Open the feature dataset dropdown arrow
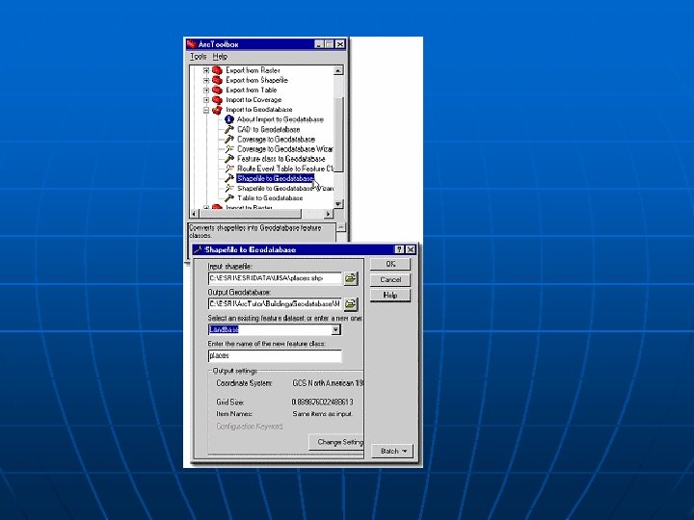Viewport: 694px width, 520px height. (336, 329)
